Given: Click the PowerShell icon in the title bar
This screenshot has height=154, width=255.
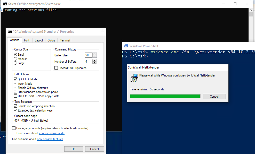Looking at the screenshot, I should point(126,46).
